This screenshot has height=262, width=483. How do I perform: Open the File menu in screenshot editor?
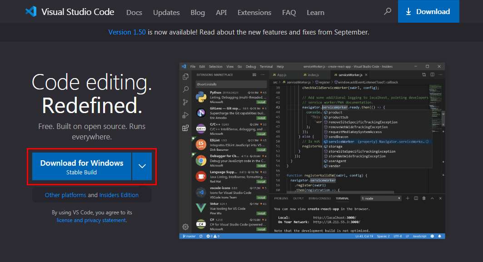[x=193, y=66]
